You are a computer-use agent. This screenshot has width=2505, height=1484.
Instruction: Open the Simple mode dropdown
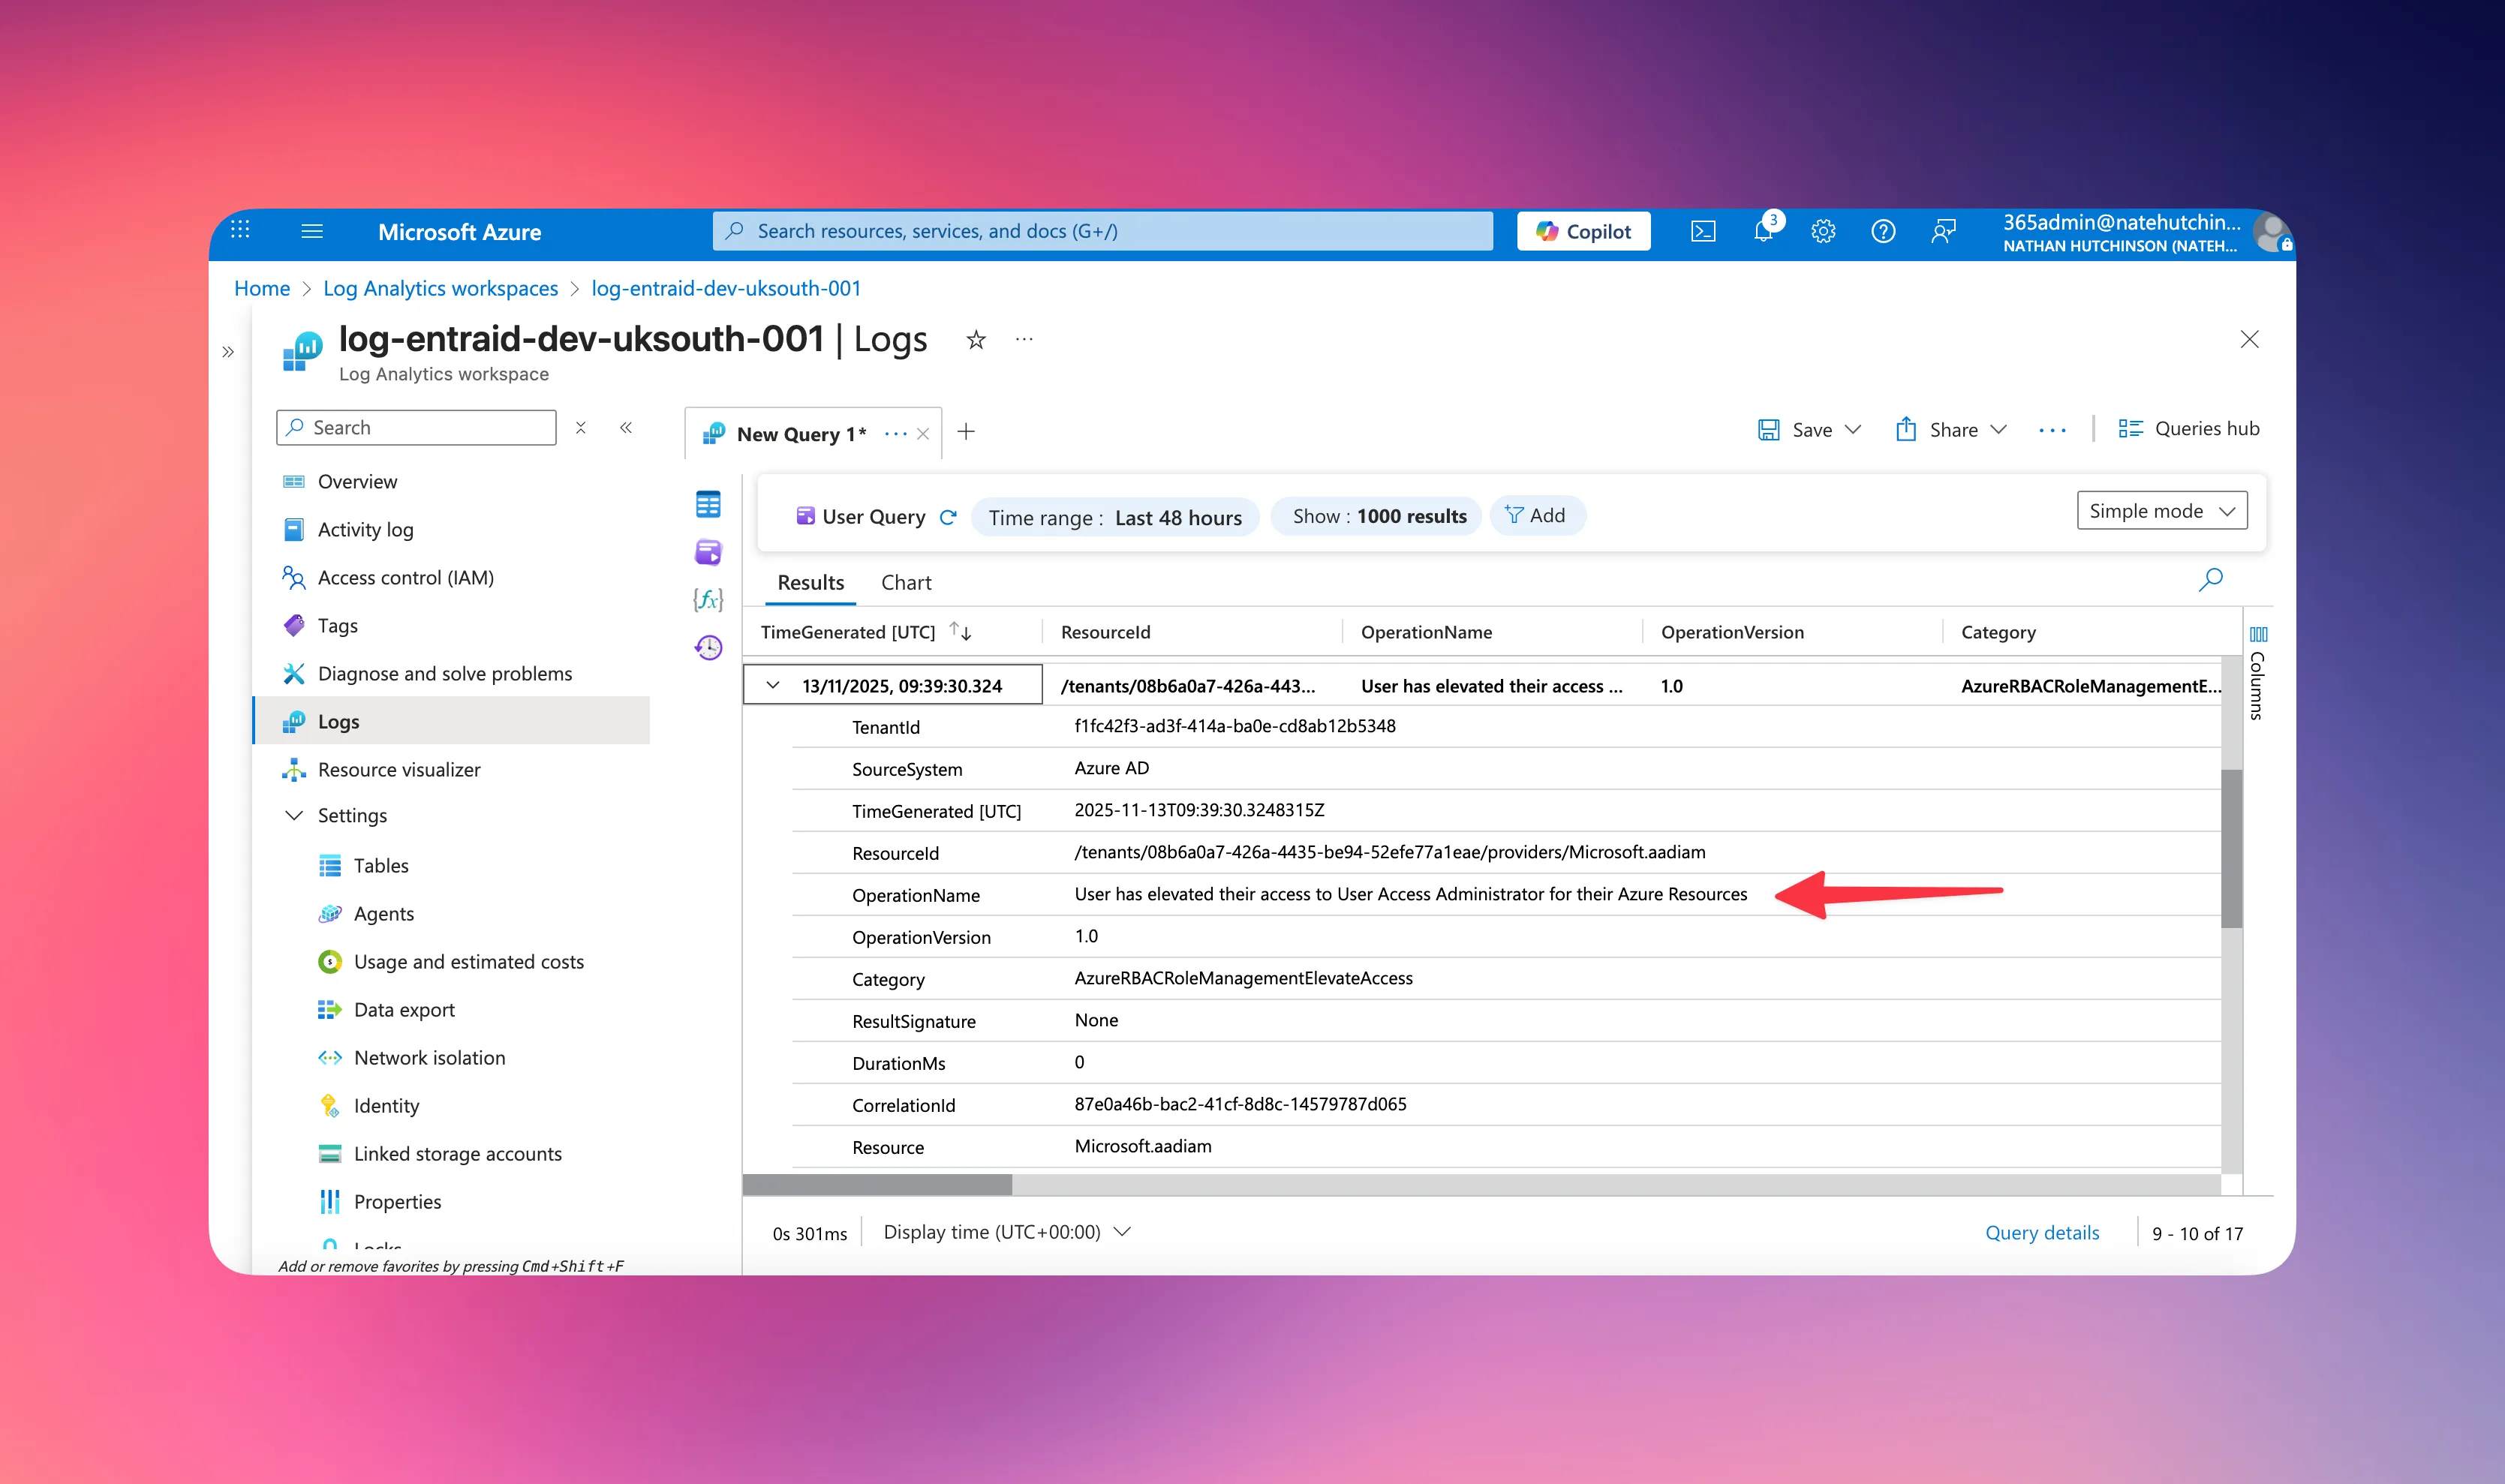pyautogui.click(x=2162, y=511)
